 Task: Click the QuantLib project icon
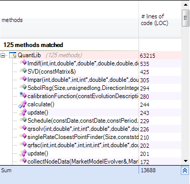tap(13, 55)
